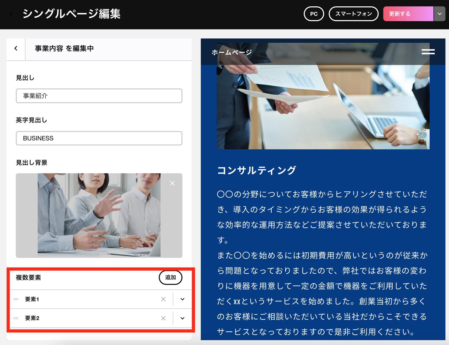
Task: Click the シングルページ編集 page title
Action: point(71,14)
